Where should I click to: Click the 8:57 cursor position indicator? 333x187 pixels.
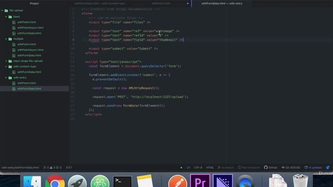pos(69,167)
